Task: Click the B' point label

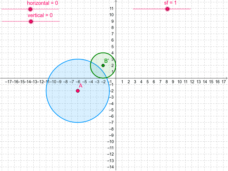Action: (x=107, y=61)
